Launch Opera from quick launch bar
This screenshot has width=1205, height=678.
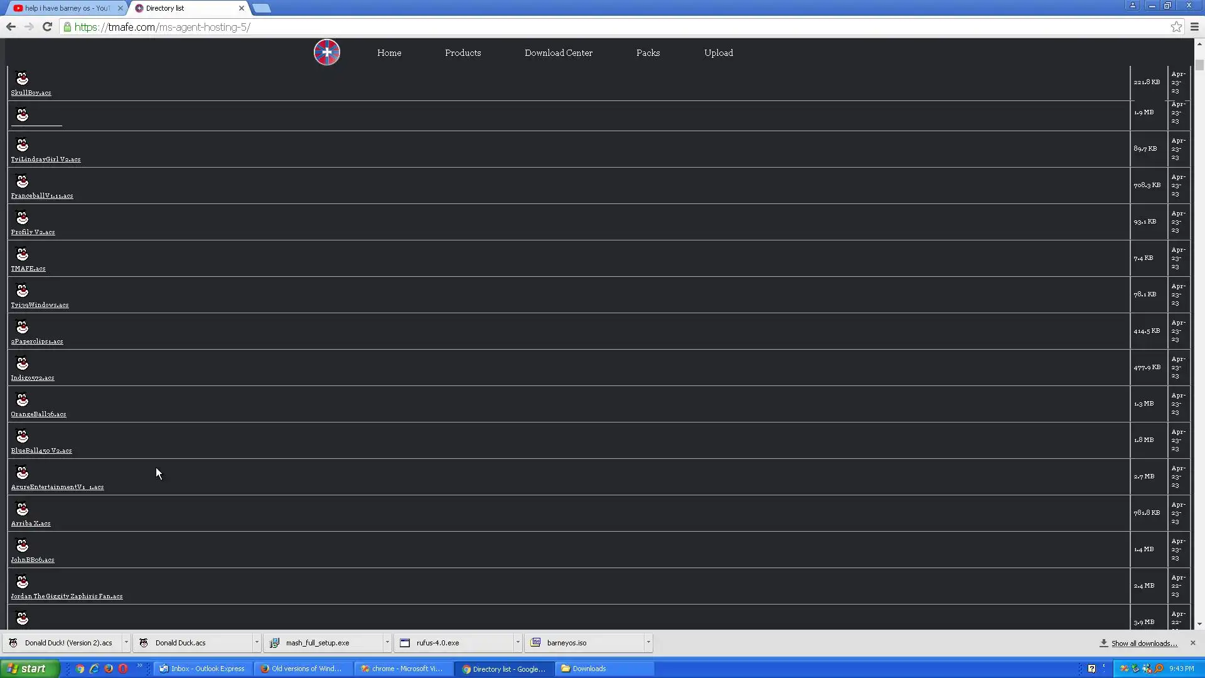point(123,669)
